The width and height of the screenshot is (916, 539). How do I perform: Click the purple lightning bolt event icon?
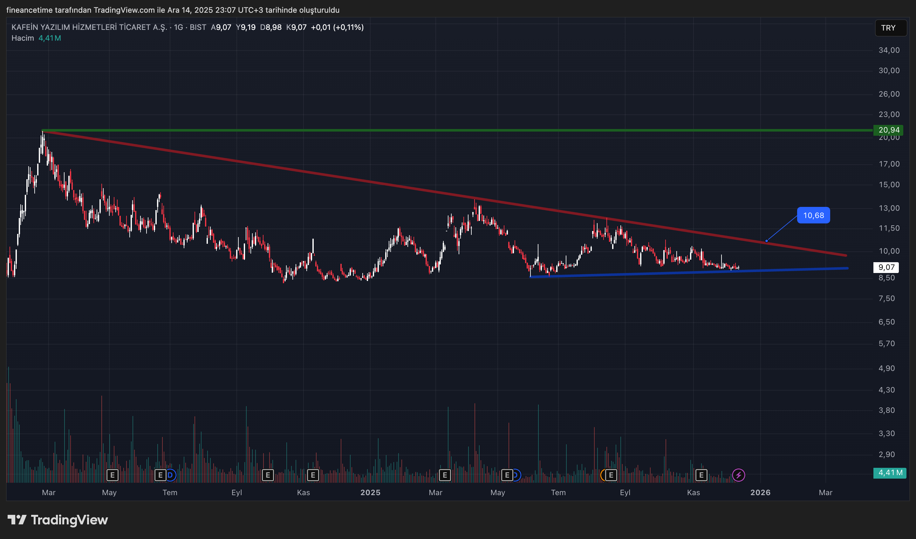coord(738,475)
